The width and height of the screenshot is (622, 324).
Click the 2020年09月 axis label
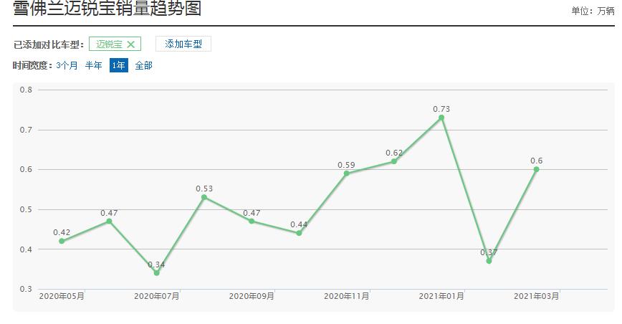(252, 296)
